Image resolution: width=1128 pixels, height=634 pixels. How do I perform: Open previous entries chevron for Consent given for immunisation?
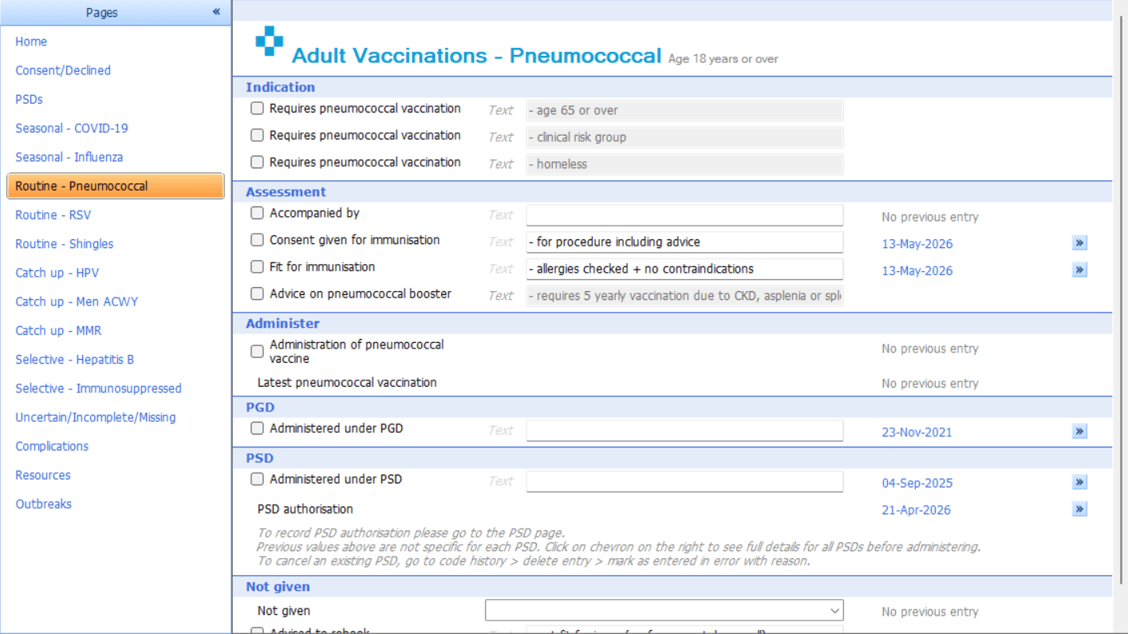tap(1079, 243)
